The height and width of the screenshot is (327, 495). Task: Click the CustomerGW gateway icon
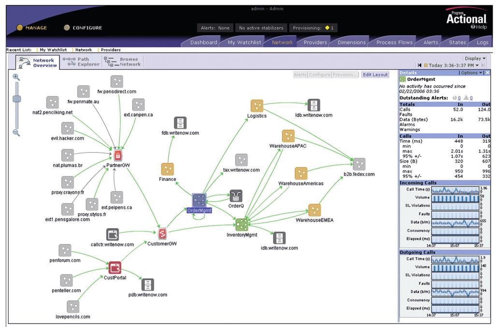162,233
